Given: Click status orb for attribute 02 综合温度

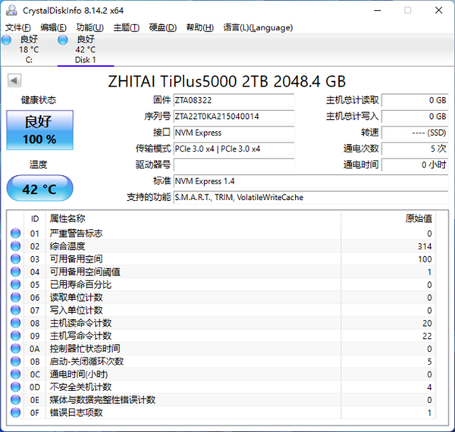Looking at the screenshot, I should point(15,246).
